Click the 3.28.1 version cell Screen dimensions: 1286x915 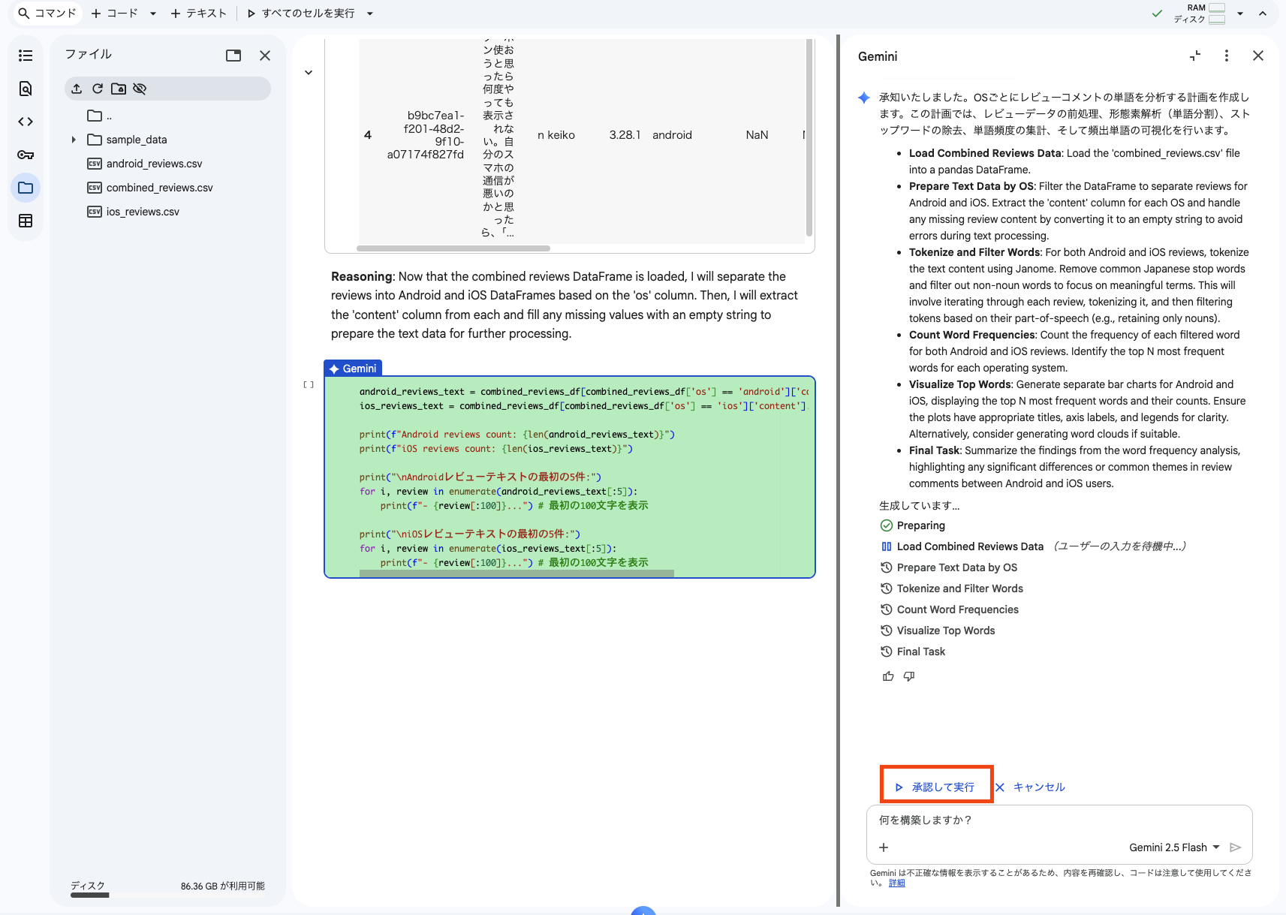pos(625,135)
